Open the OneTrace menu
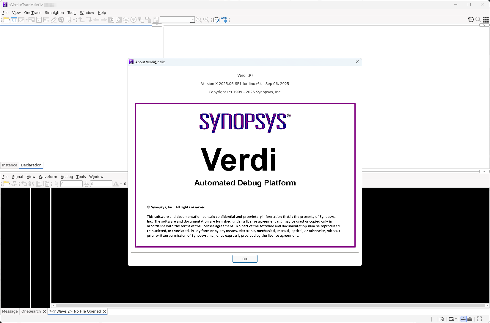This screenshot has width=490, height=323. point(33,13)
